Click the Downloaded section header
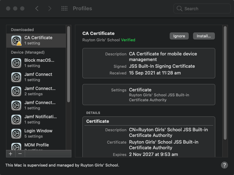234x175 pixels. 22,30
